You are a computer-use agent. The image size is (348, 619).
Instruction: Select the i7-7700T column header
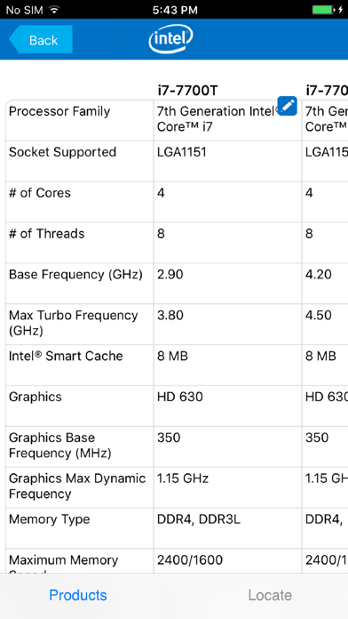coord(187,91)
